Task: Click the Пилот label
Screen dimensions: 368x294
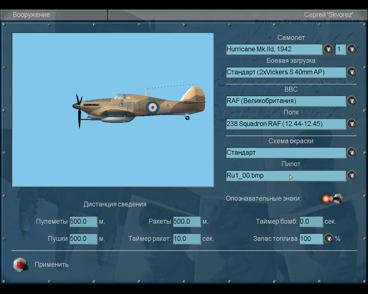Action: pos(291,164)
